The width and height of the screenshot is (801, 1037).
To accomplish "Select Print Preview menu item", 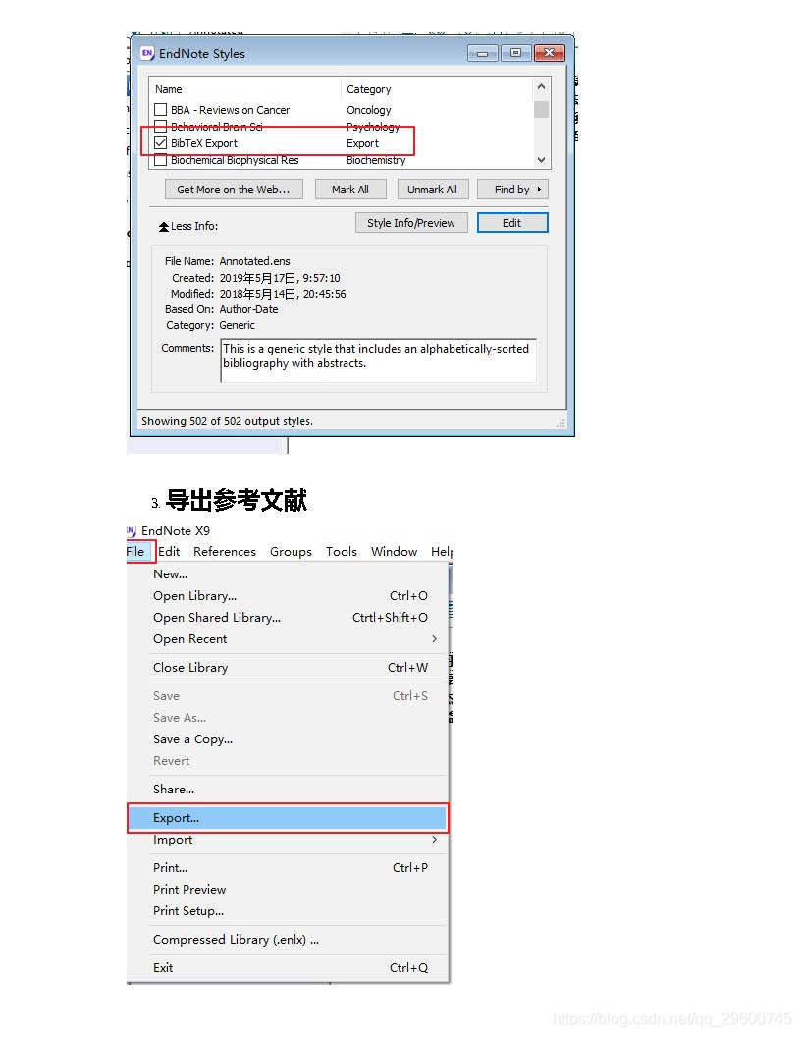I will (289, 890).
